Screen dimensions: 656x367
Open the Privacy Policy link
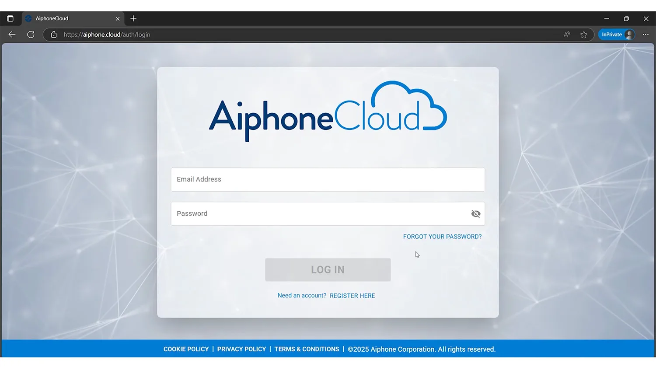coord(241,349)
